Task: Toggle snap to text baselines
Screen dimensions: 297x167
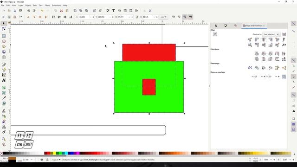Action: click(293, 111)
